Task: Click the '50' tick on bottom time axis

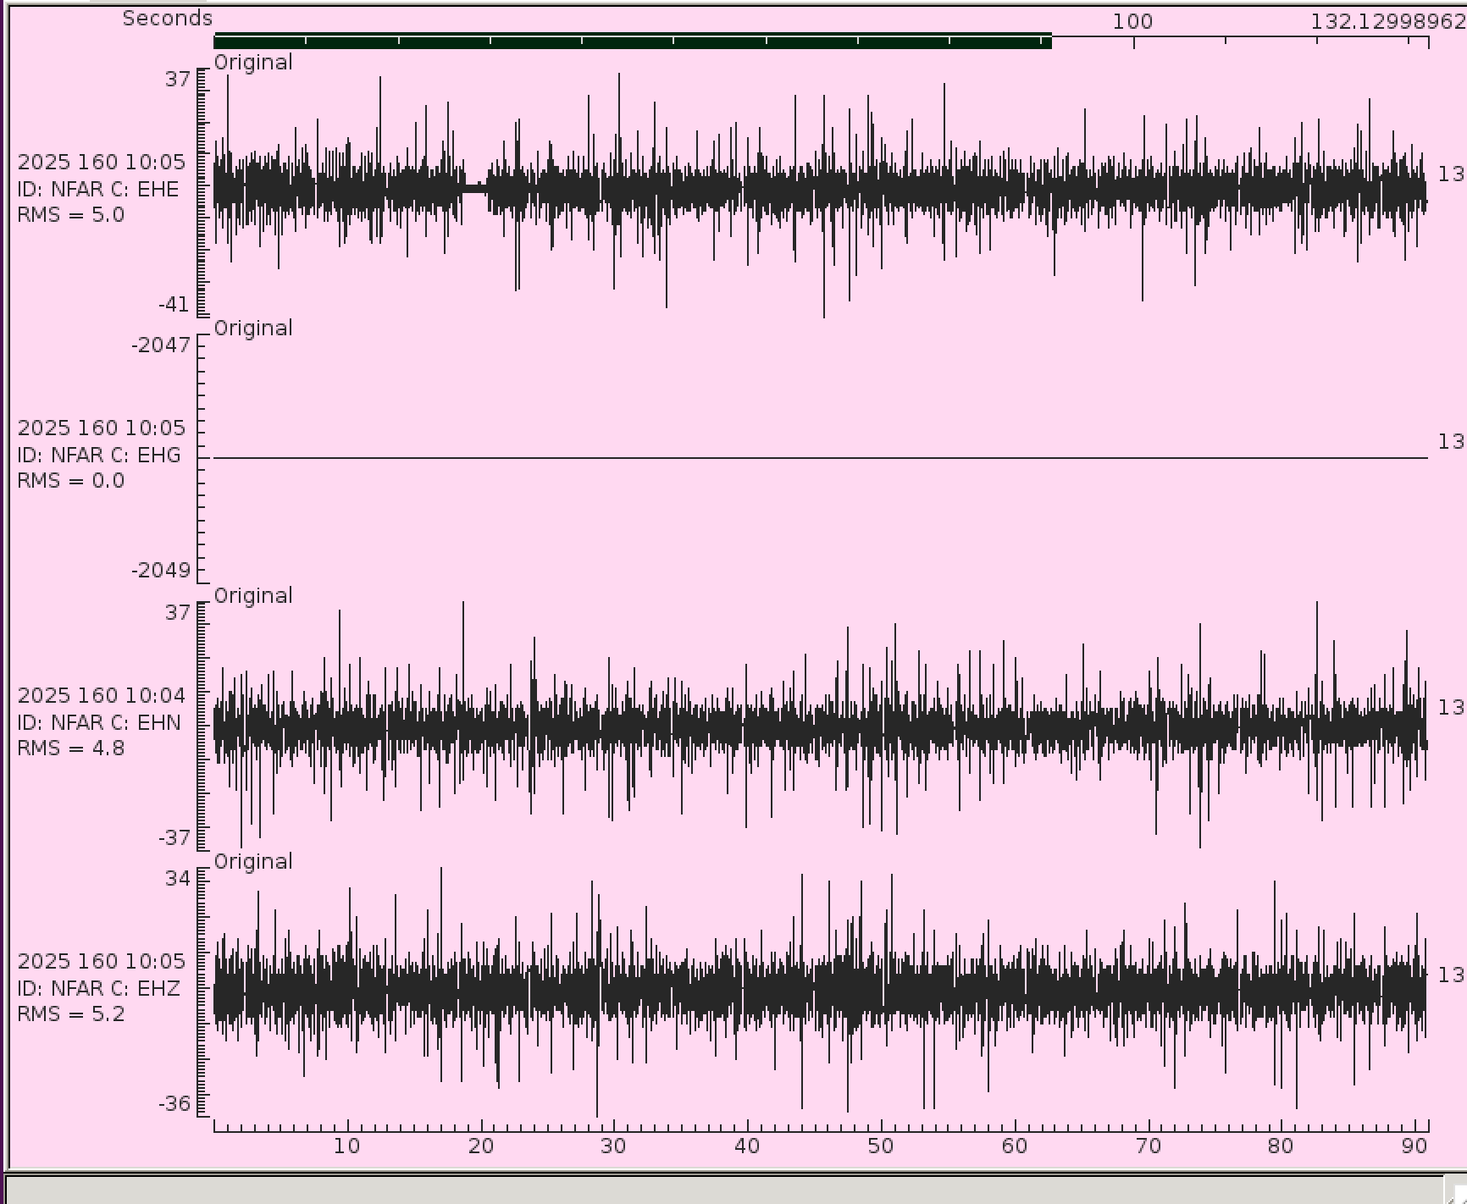Action: coord(881,1146)
